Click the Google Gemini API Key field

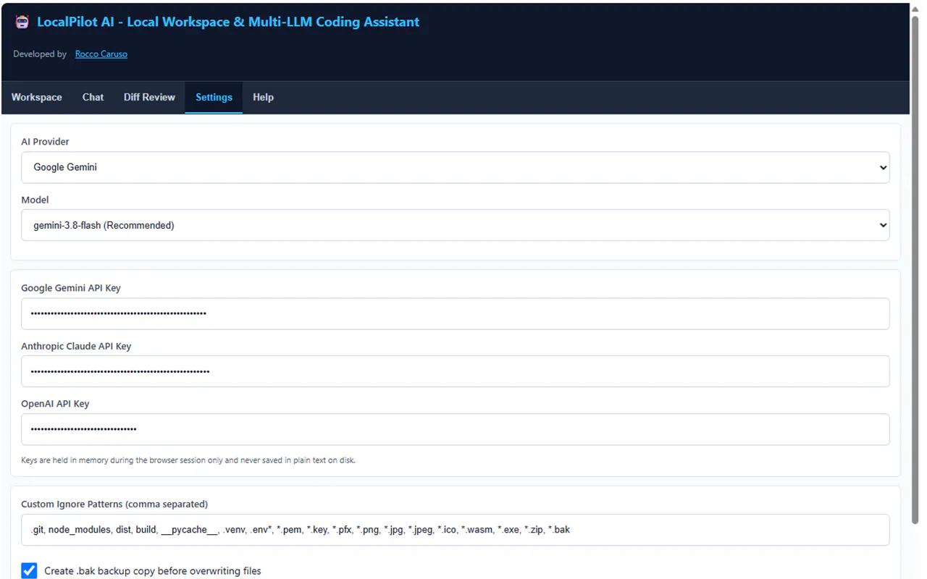point(456,313)
